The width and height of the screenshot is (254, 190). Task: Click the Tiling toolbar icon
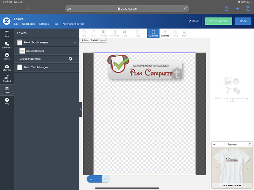(x=125, y=33)
